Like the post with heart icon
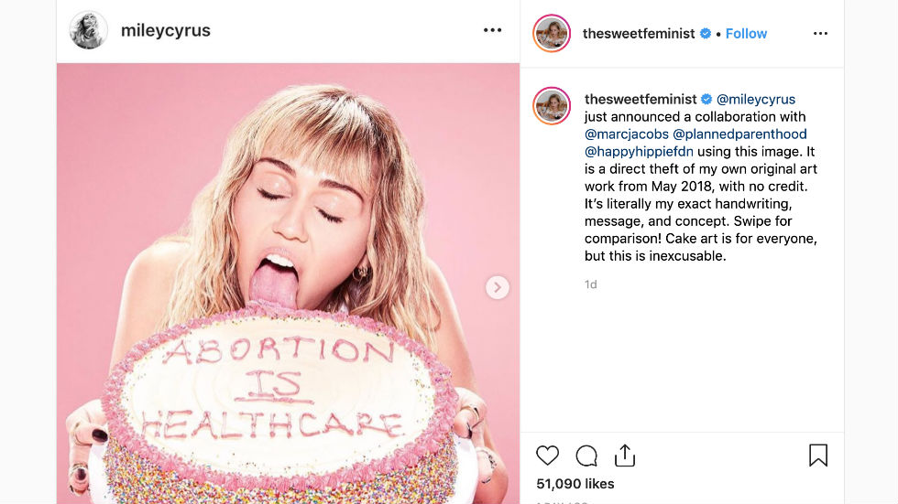Viewport: 898px width, 504px height. pyautogui.click(x=547, y=456)
